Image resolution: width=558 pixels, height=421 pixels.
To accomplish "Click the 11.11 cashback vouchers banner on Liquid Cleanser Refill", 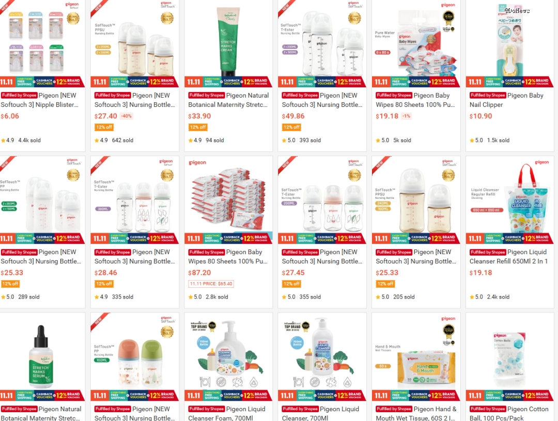I will tap(509, 239).
